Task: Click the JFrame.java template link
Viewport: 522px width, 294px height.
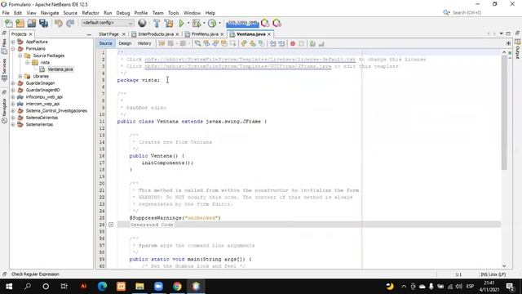Action: 237,66
